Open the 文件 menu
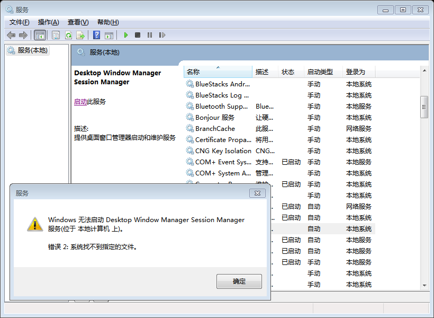434x318 pixels. point(19,22)
